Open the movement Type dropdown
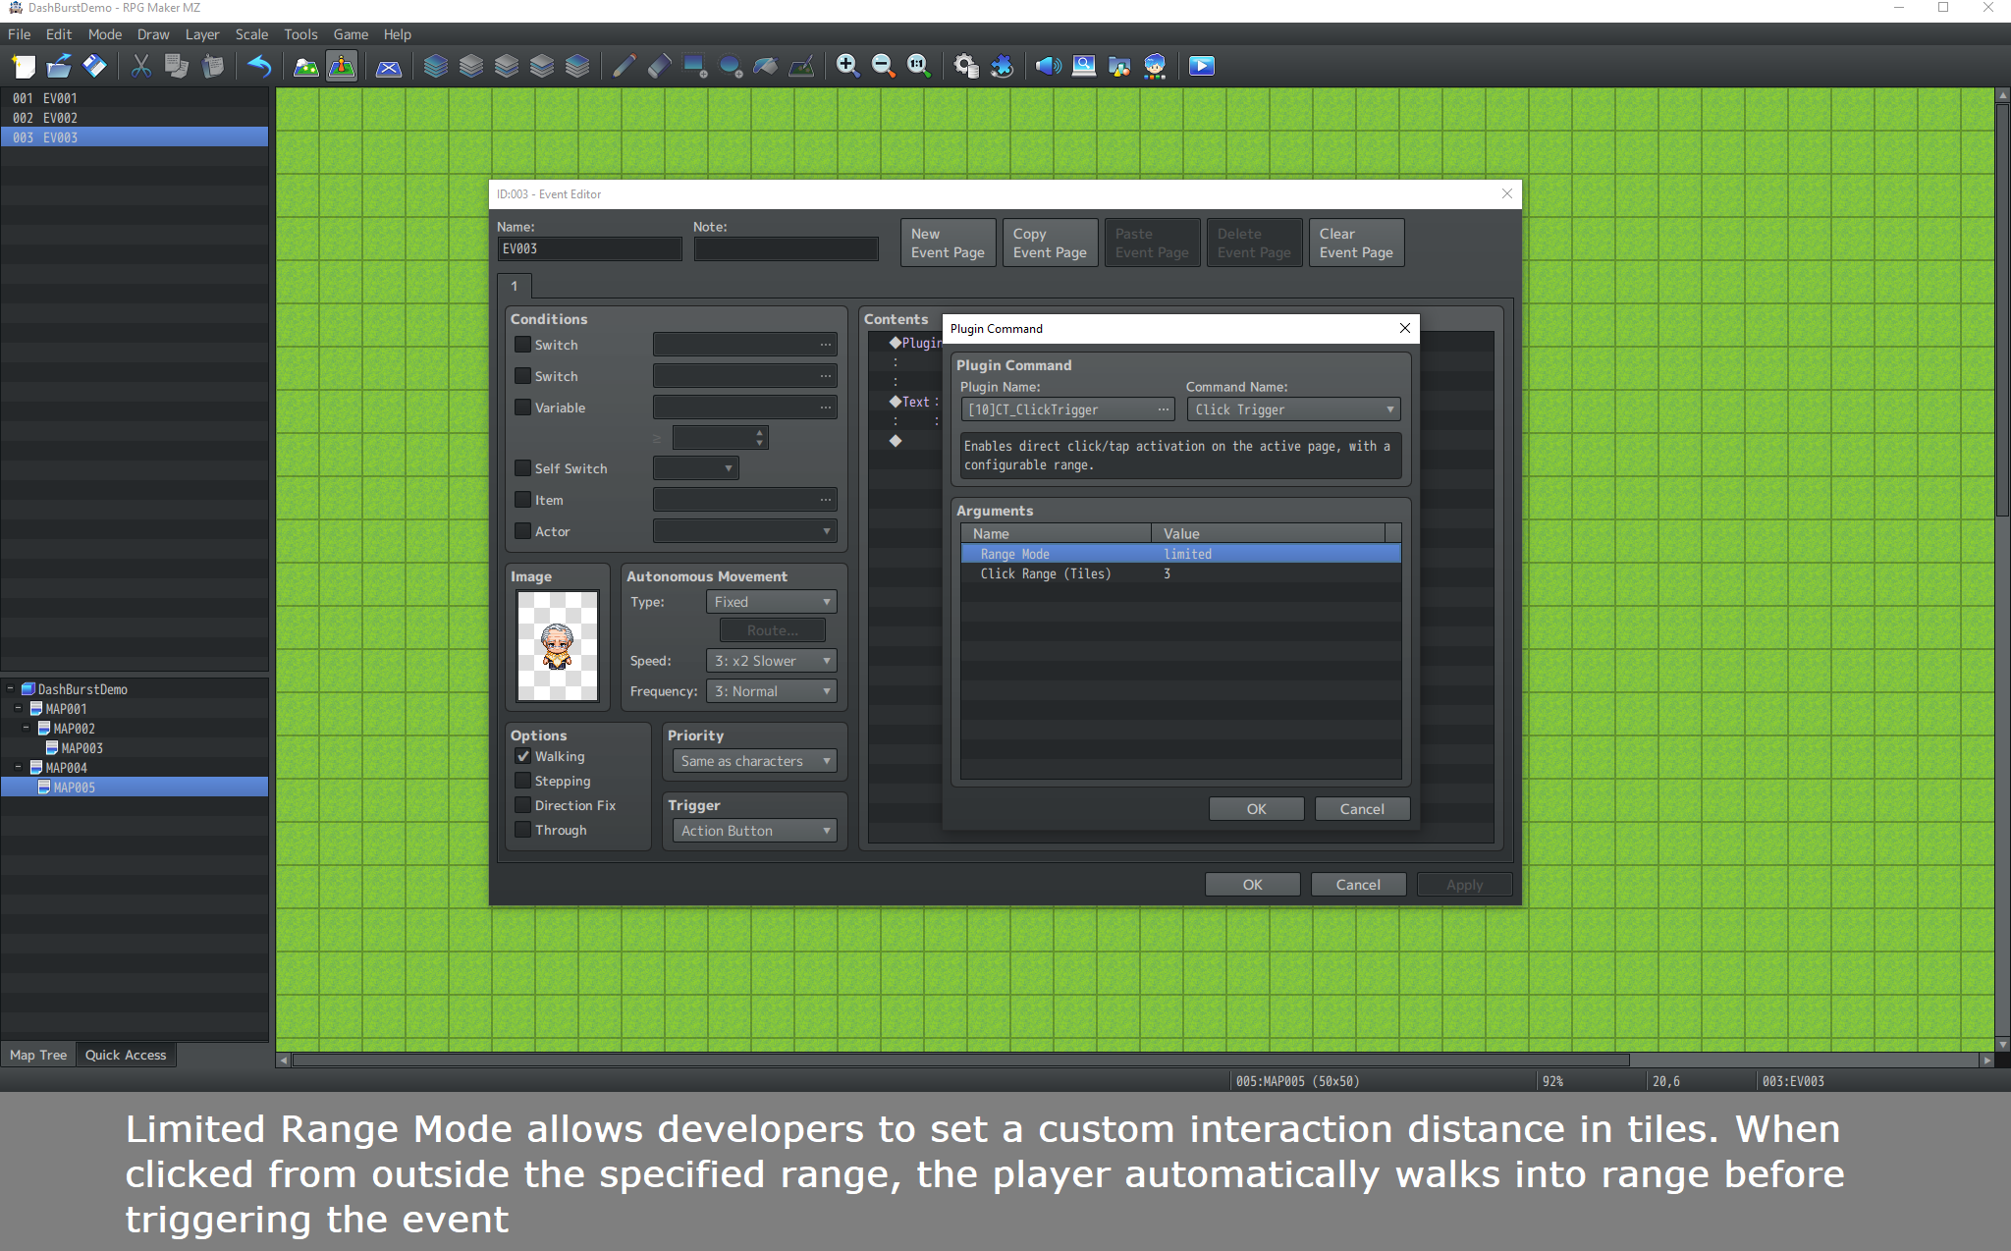The width and height of the screenshot is (2011, 1251). [771, 602]
